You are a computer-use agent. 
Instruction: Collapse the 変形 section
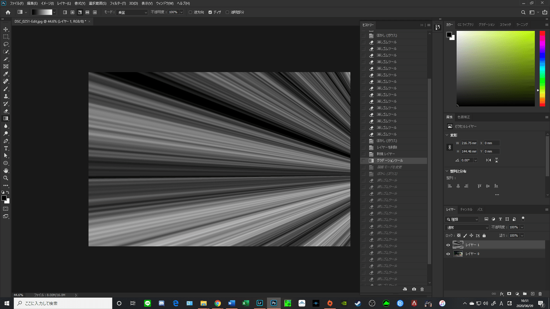point(448,135)
